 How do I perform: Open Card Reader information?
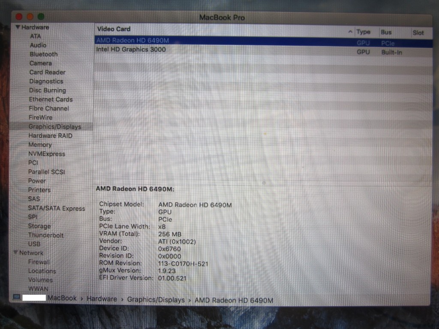(x=47, y=72)
